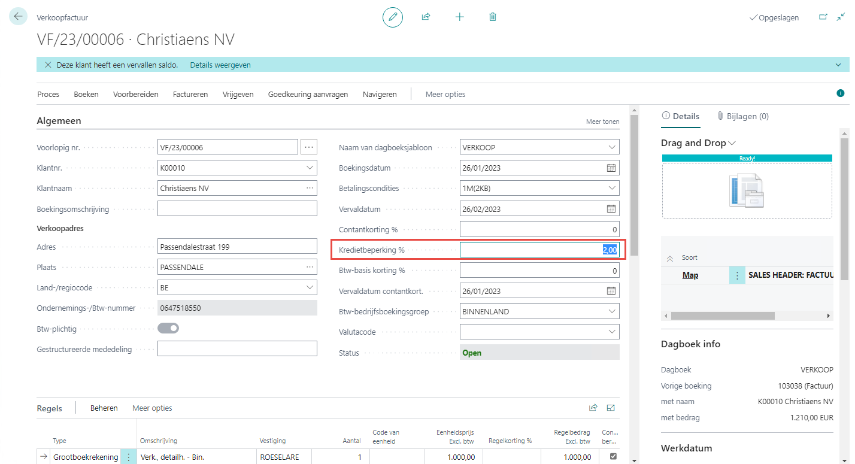The width and height of the screenshot is (855, 464).
Task: Switch to the Bijlagen tab
Action: point(743,117)
